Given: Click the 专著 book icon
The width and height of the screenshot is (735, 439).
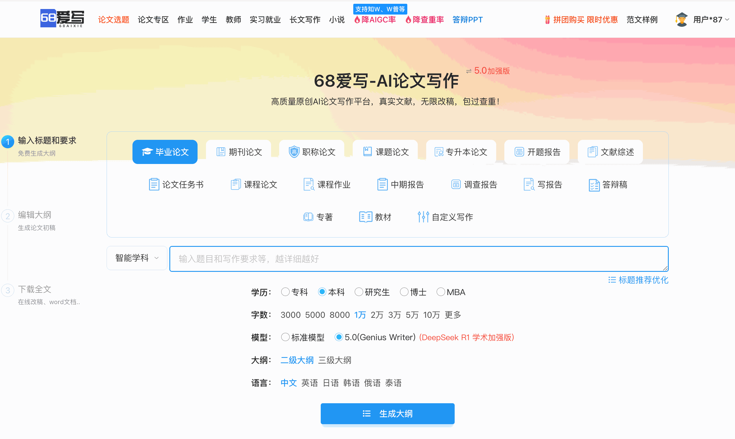Looking at the screenshot, I should [308, 217].
